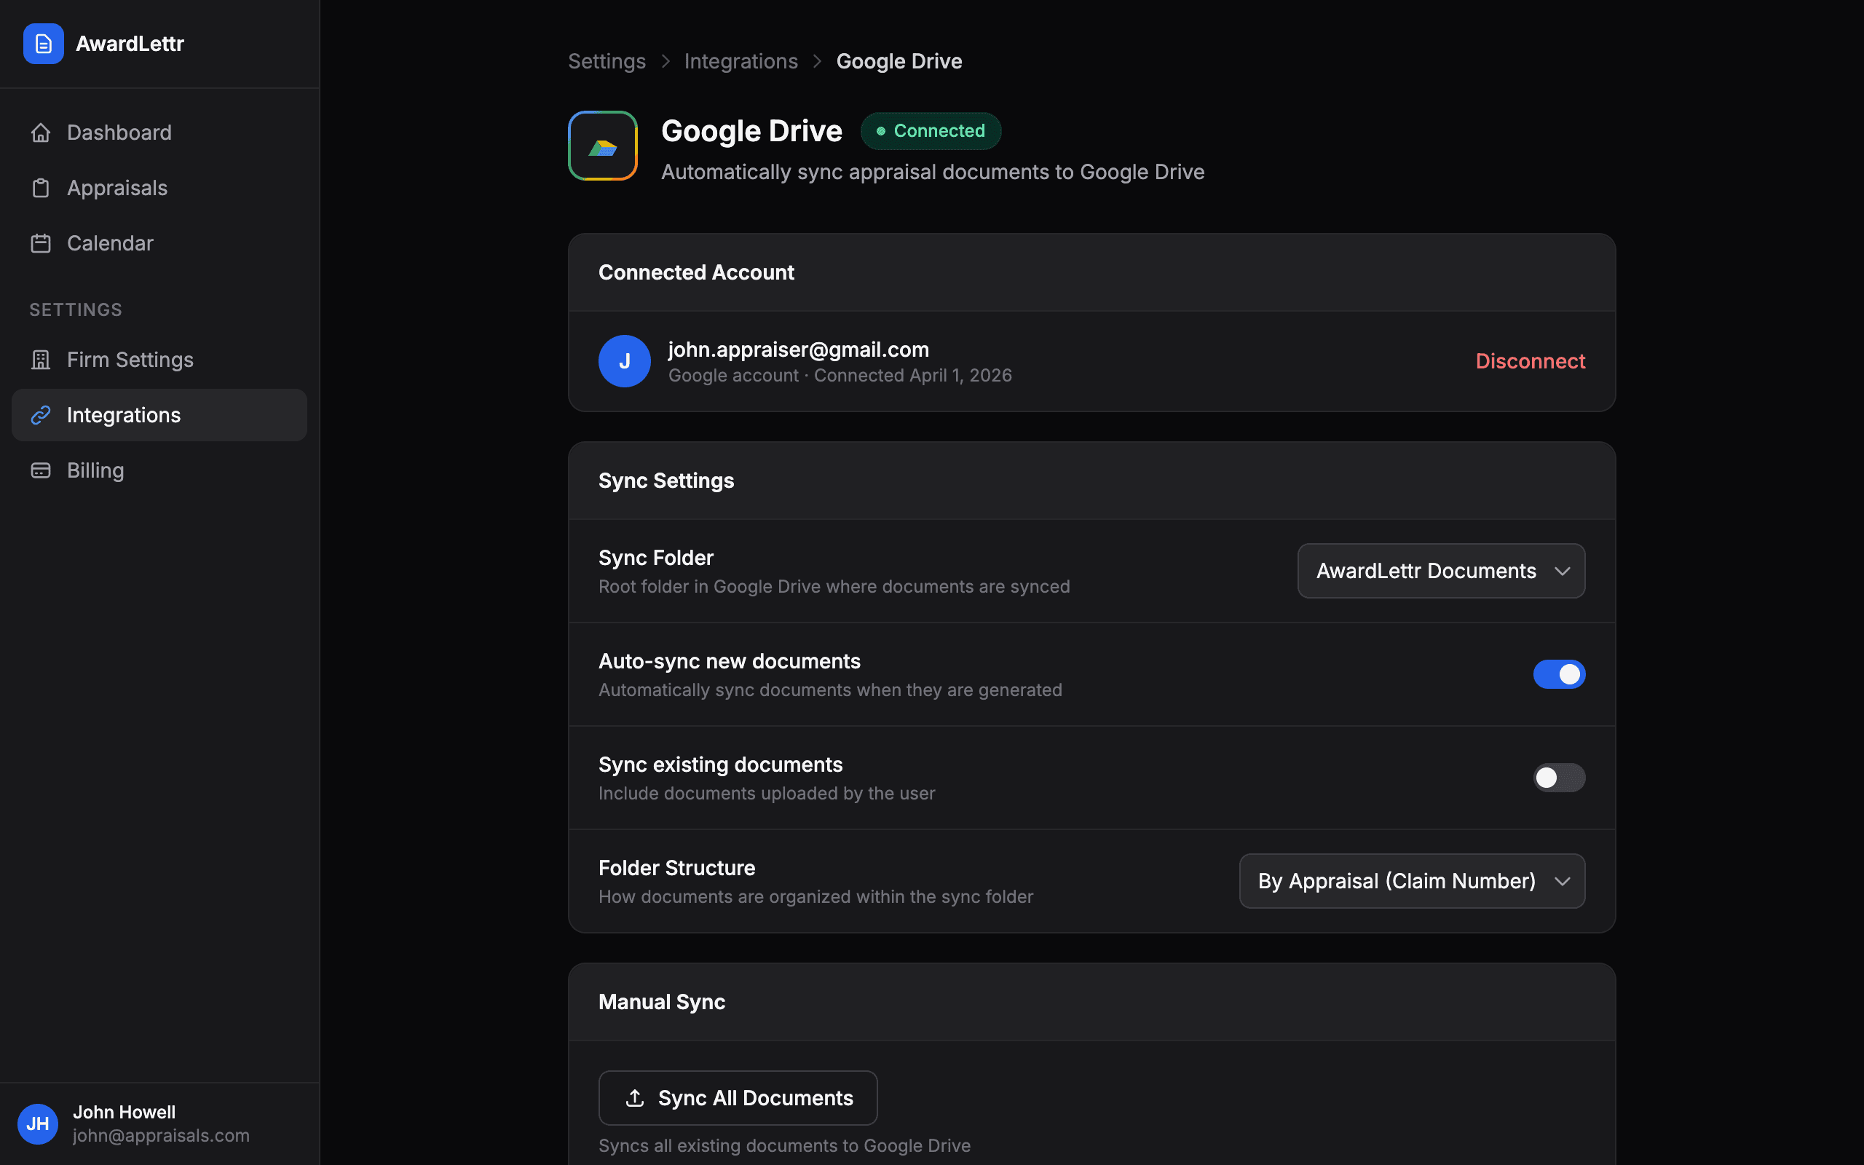This screenshot has height=1165, width=1864.
Task: Click the Disconnect link
Action: pyautogui.click(x=1531, y=360)
